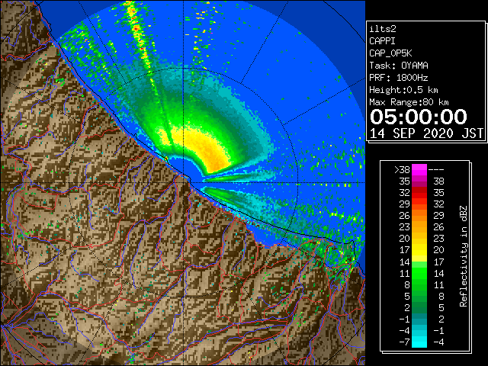Pick the magenta band on reflectivity scale
The width and height of the screenshot is (488, 366).
(x=419, y=170)
